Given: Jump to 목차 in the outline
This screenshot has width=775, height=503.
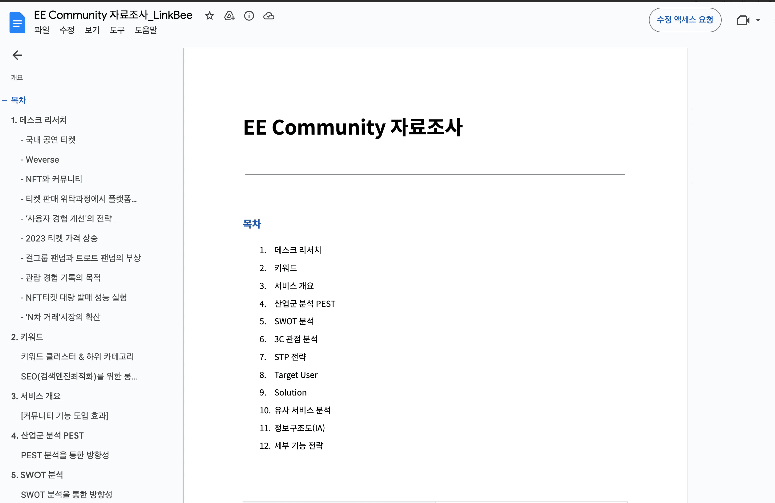Looking at the screenshot, I should pyautogui.click(x=18, y=100).
